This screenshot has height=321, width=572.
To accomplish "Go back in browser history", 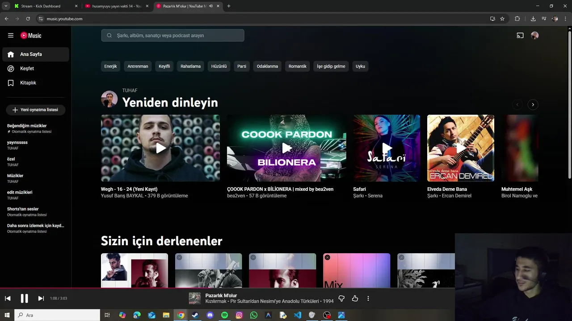I will pos(6,19).
